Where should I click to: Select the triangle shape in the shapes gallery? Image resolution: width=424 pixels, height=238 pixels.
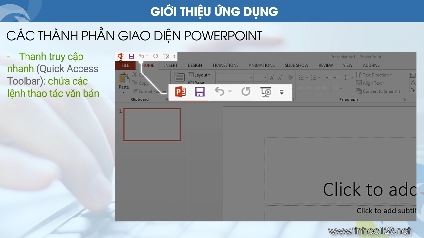coord(413,82)
